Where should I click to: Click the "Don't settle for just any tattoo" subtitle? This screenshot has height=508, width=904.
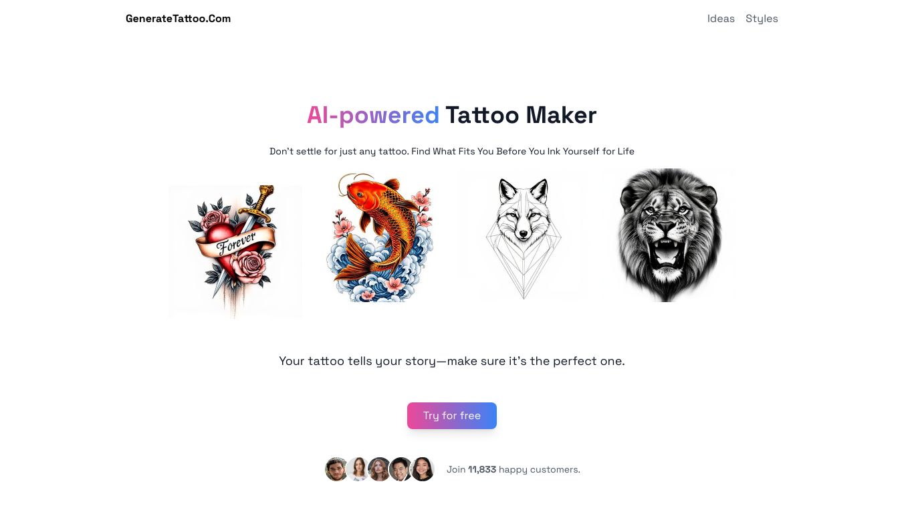point(452,151)
